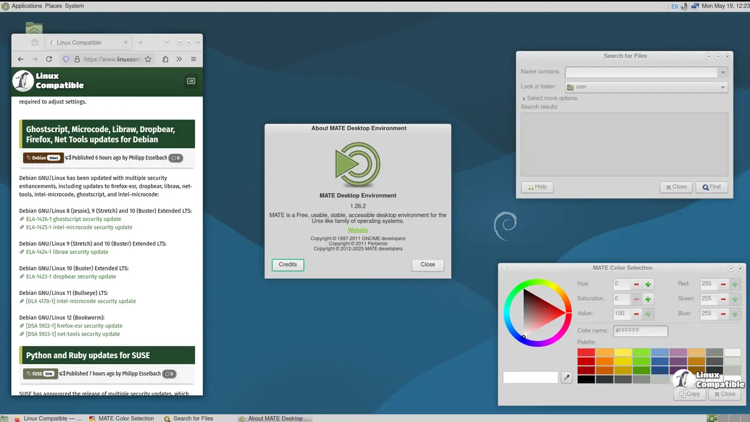Open the MATE Website link in the About dialog
Viewport: 750px width, 422px height.
(x=357, y=230)
